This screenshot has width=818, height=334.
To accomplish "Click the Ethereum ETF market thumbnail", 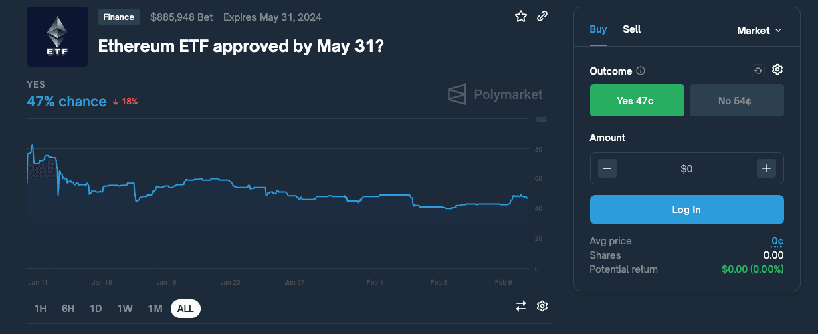I will (58, 37).
